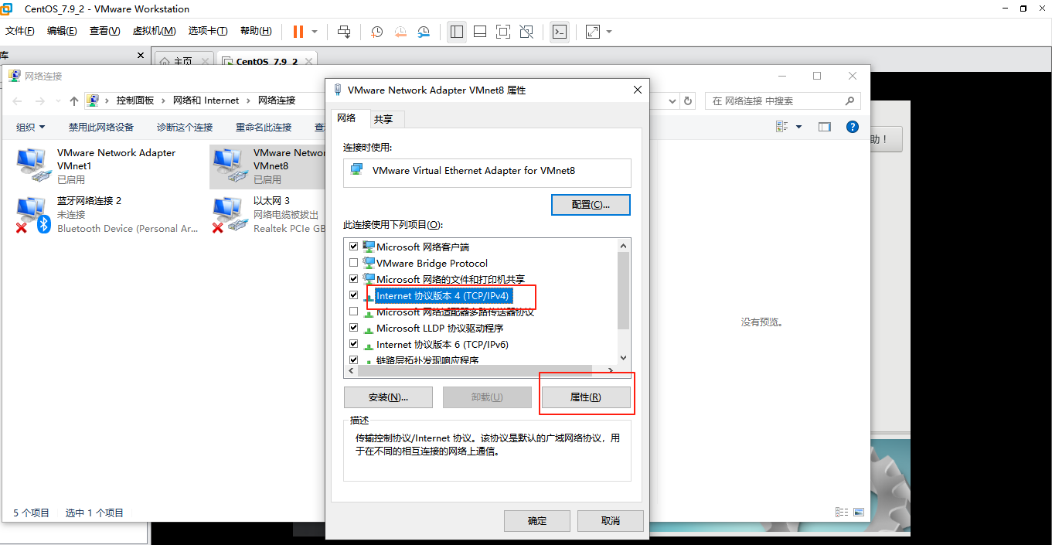Toggle 链路层拓扑发现响应程序 checkbox

[354, 360]
